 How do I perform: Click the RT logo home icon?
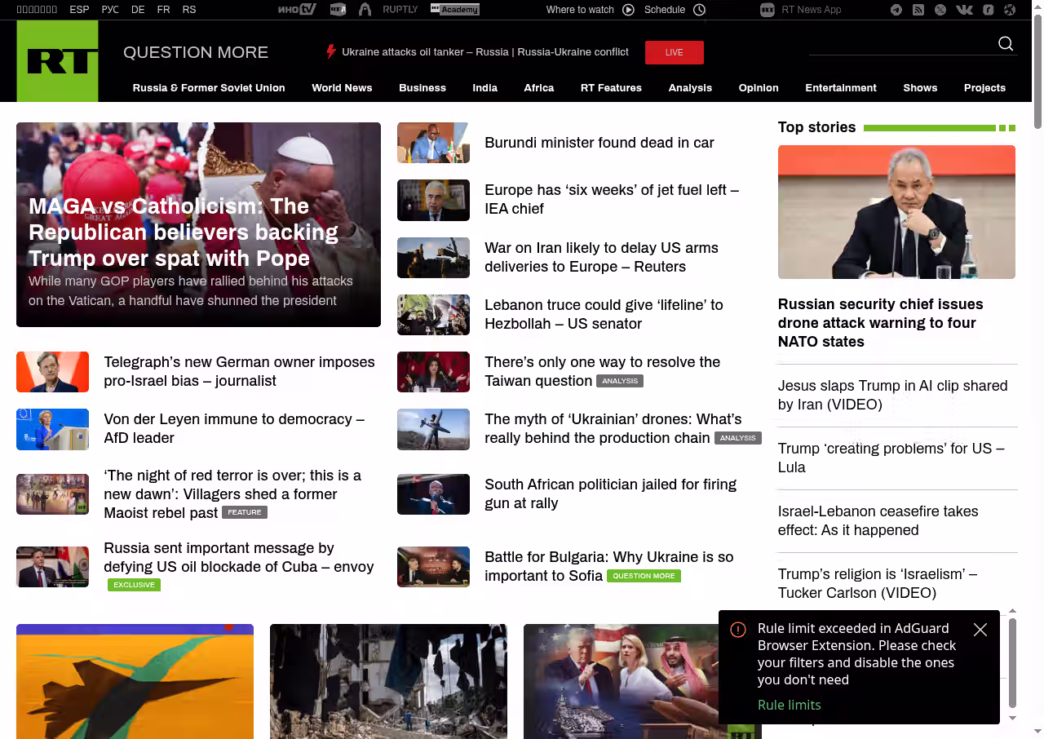(x=57, y=61)
